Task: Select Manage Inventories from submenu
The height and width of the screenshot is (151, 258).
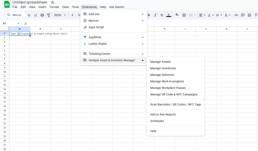Action: (163, 68)
